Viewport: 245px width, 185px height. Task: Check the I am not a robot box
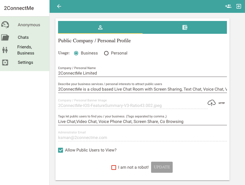click(x=114, y=167)
